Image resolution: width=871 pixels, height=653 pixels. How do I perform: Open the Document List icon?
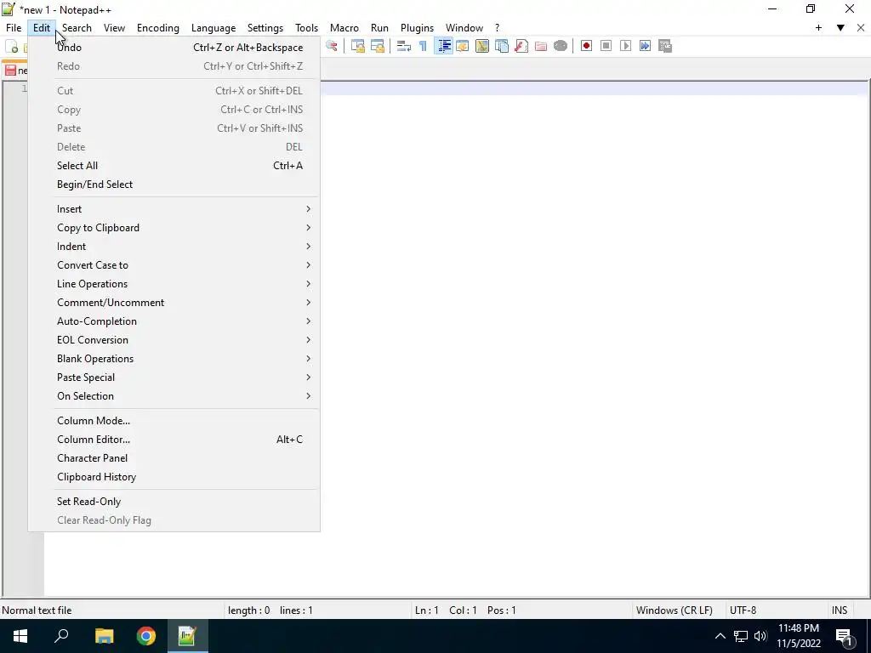[x=502, y=46]
